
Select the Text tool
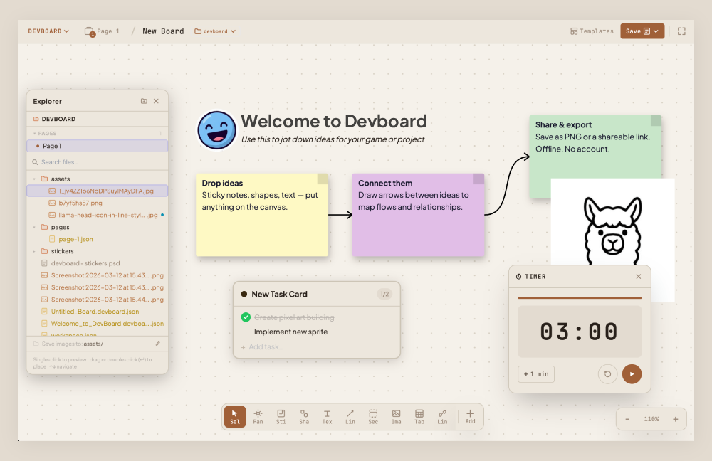pos(327,416)
